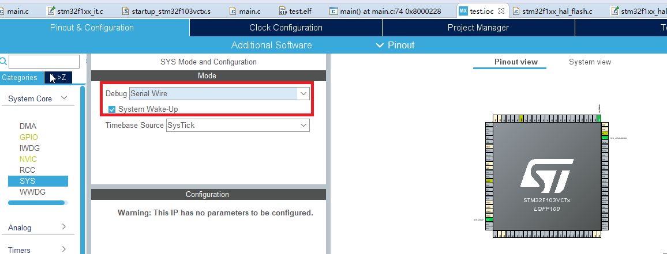This screenshot has width=667, height=254.
Task: Select DMA in System Core list
Action: click(x=28, y=126)
